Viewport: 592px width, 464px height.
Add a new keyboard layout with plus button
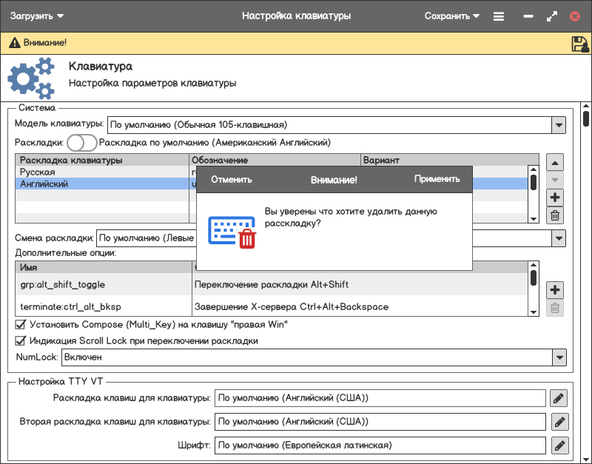click(555, 198)
